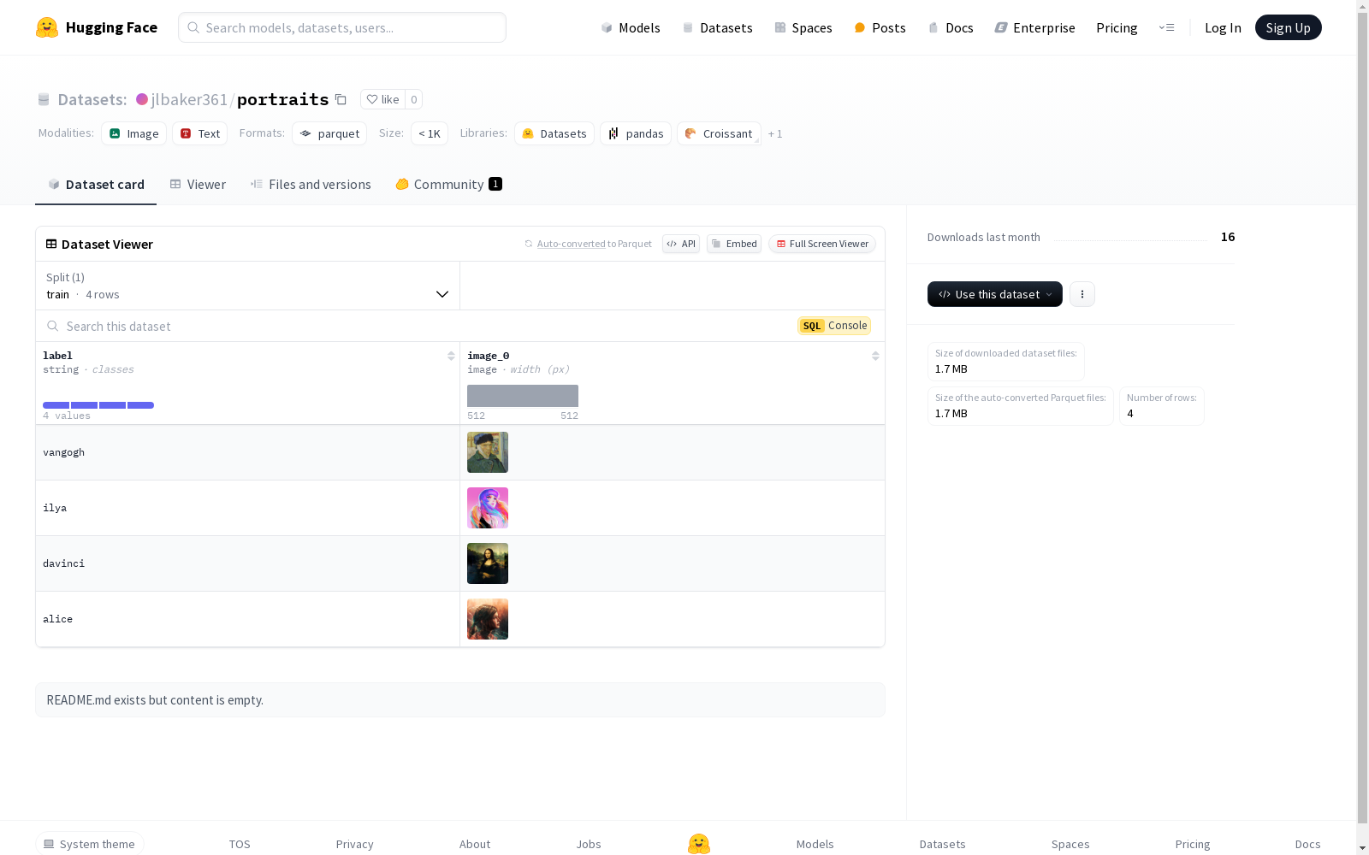Open the Full Screen Viewer
The height and width of the screenshot is (855, 1369).
822,244
